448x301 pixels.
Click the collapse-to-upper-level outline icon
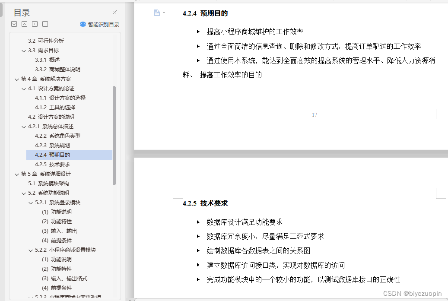tap(25, 24)
